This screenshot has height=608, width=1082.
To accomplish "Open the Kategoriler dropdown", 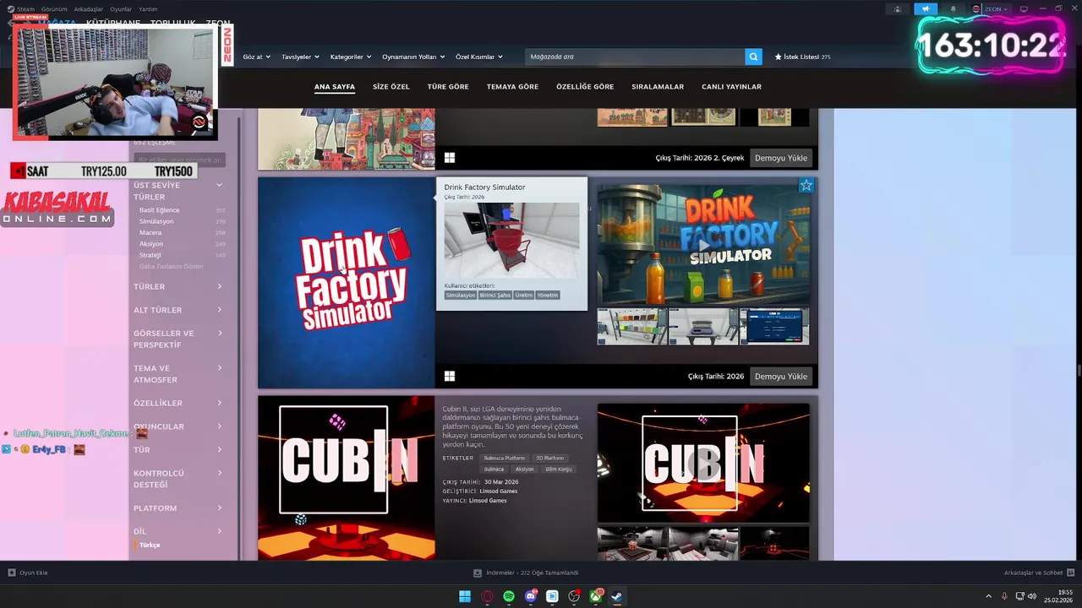I will coord(351,57).
